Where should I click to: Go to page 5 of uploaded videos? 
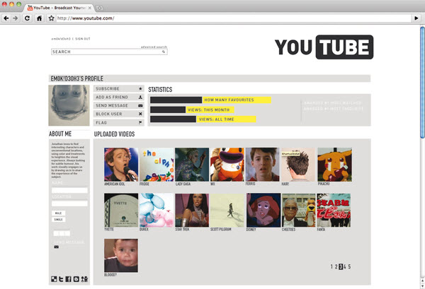(x=349, y=266)
